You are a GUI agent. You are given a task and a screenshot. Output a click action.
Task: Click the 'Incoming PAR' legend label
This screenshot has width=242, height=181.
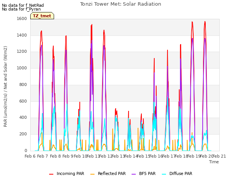pos(70,173)
